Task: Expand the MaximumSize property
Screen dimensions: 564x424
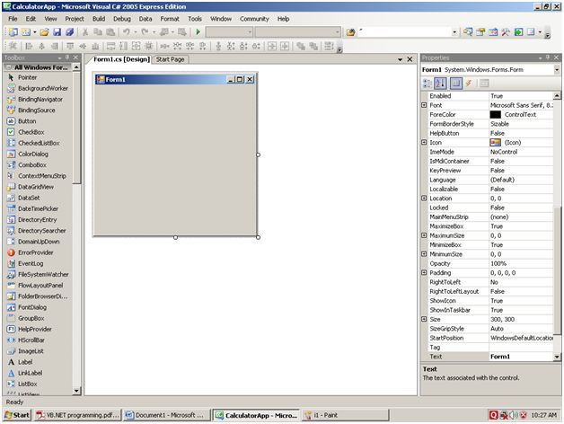Action: point(424,235)
